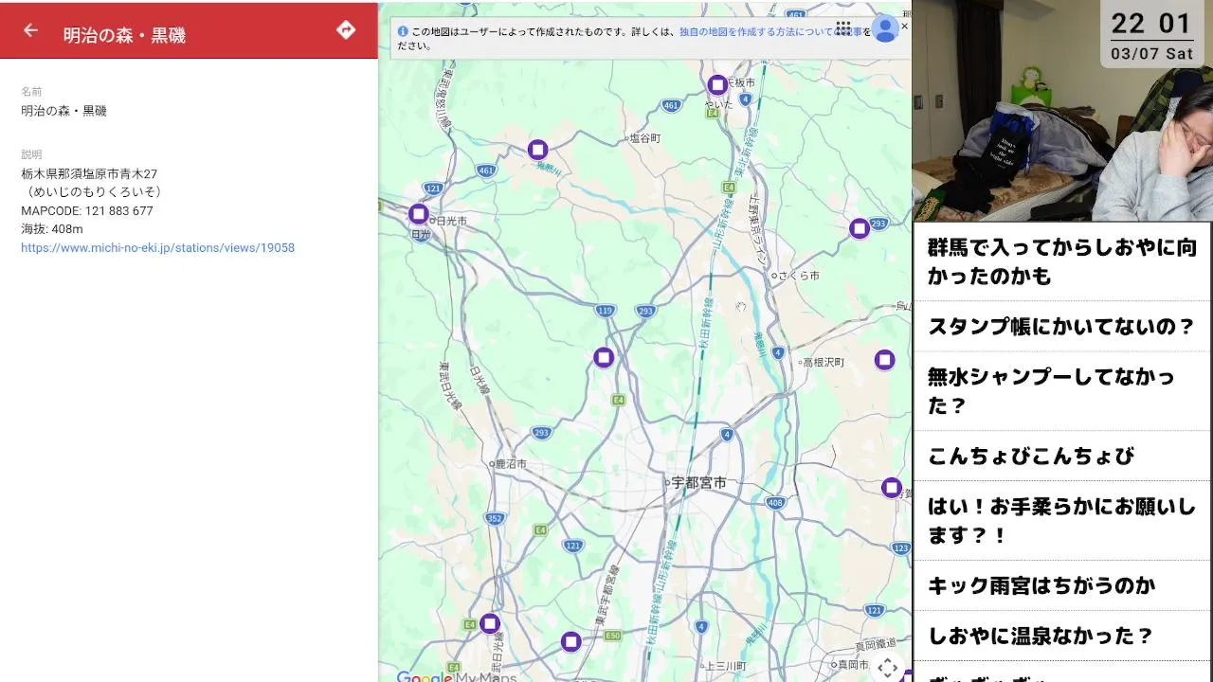Click the 鹿沼市 city label
The width and height of the screenshot is (1213, 682).
tap(512, 464)
